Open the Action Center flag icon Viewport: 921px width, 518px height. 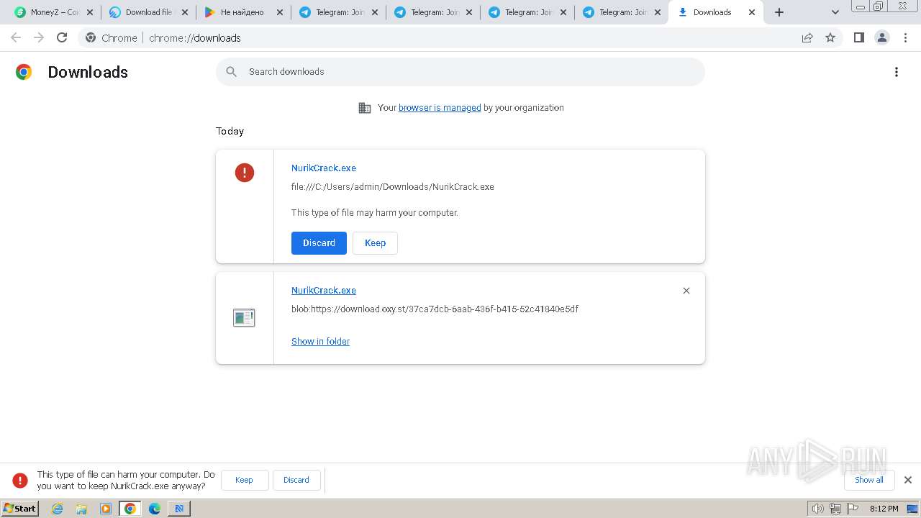click(853, 509)
